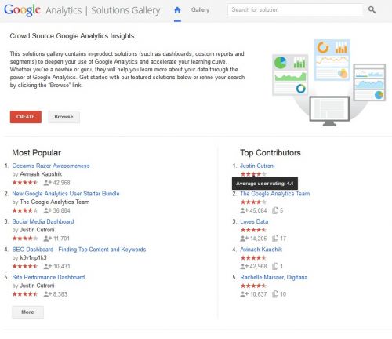The image size is (392, 339).
Task: Open Loves Data contributor link
Action: tap(254, 221)
